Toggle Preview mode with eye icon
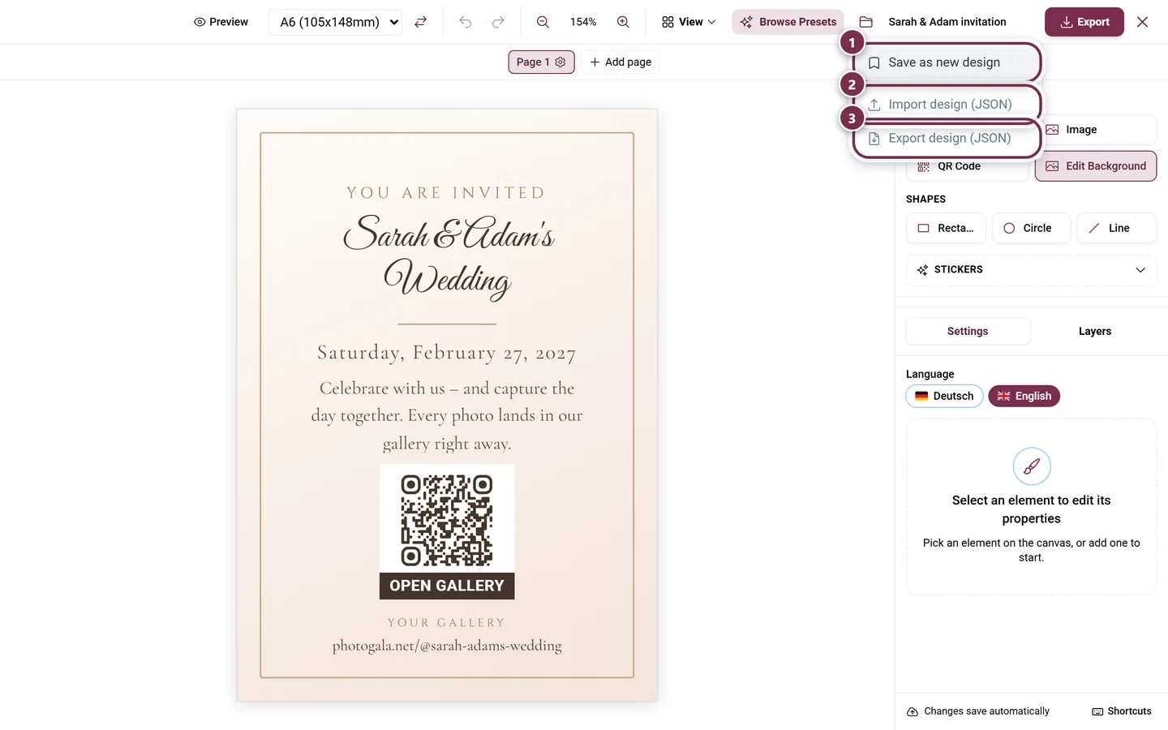This screenshot has height=730, width=1168. 221,22
